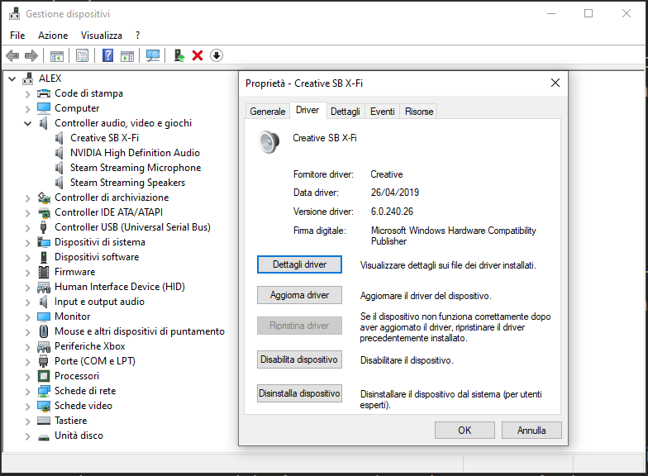Expand Input e output audio node

tap(28, 302)
